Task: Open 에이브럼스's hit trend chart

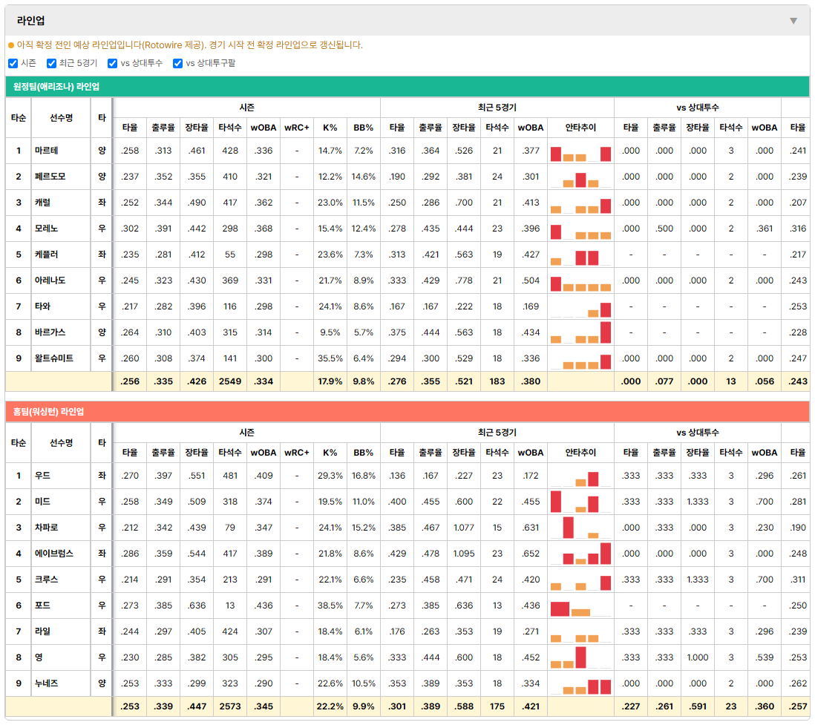Action: pyautogui.click(x=580, y=554)
